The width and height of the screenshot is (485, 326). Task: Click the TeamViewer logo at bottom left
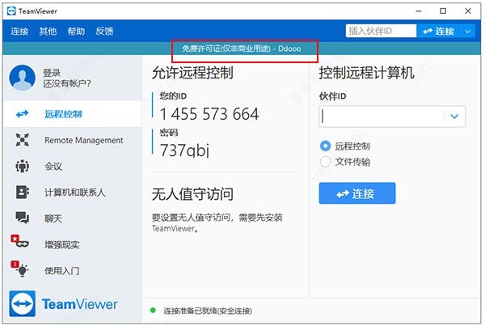63,305
